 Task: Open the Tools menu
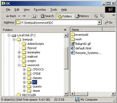pyautogui.click(x=54, y=10)
